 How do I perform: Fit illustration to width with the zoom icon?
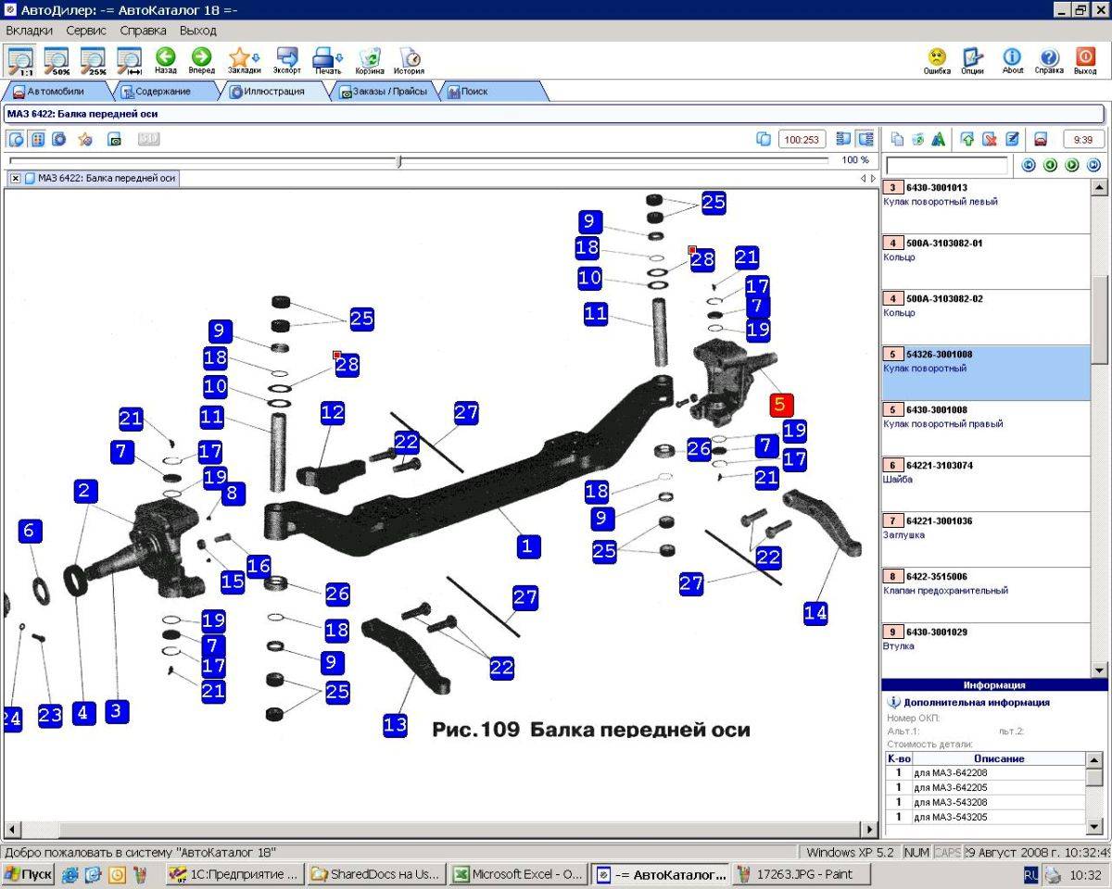[x=129, y=60]
